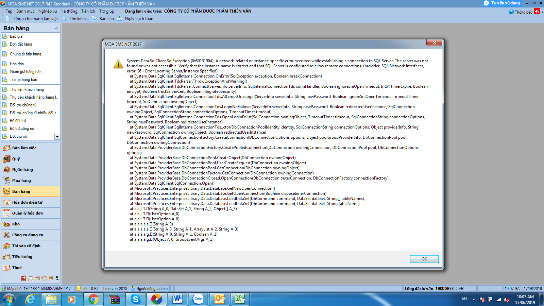Switch to Thuế module
The height and width of the screenshot is (306, 544).
tap(31, 268)
